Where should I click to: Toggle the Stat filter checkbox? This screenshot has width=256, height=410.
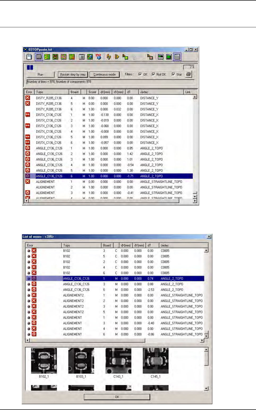point(173,74)
